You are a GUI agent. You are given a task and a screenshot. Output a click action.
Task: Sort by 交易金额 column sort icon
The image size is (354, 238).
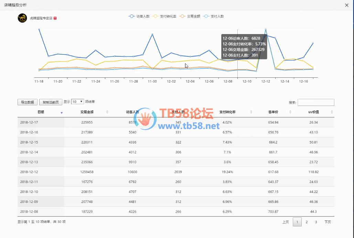[107, 112]
